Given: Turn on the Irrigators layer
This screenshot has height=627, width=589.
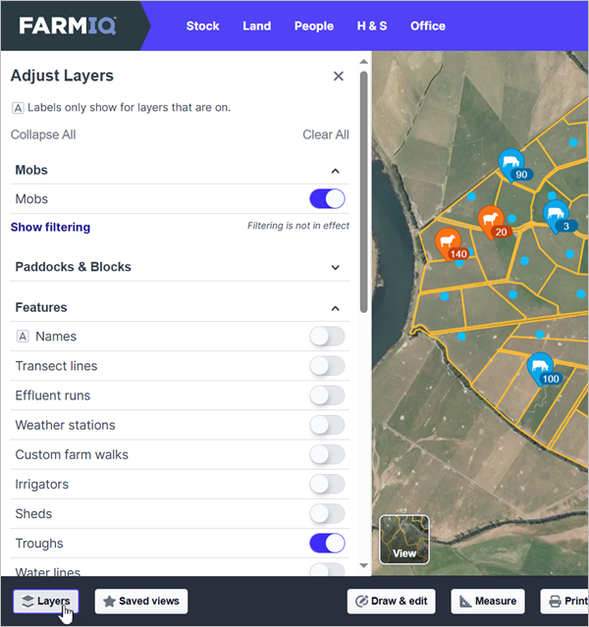Looking at the screenshot, I should pyautogui.click(x=327, y=484).
